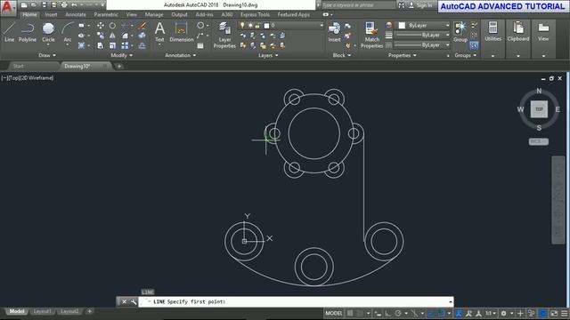
Task: Expand the Block panel
Action: point(342,55)
